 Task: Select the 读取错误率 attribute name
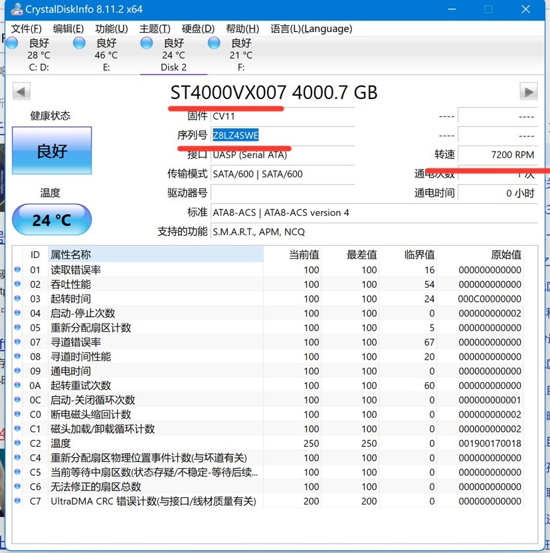point(76,270)
